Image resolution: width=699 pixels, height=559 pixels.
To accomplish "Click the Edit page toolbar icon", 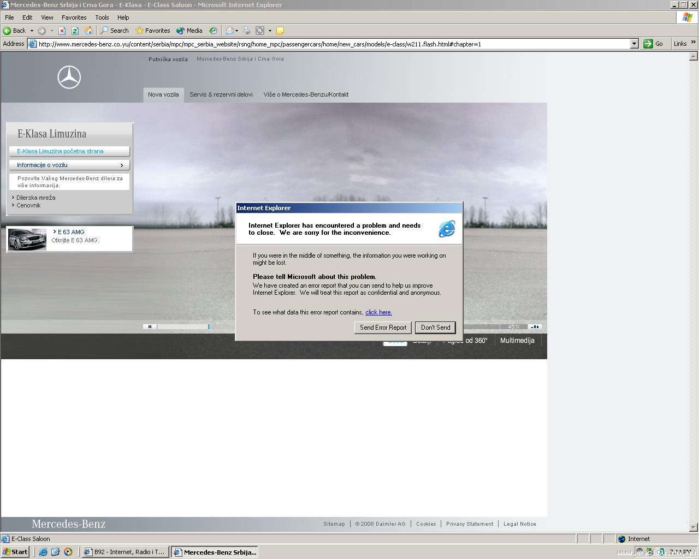I will tap(260, 31).
